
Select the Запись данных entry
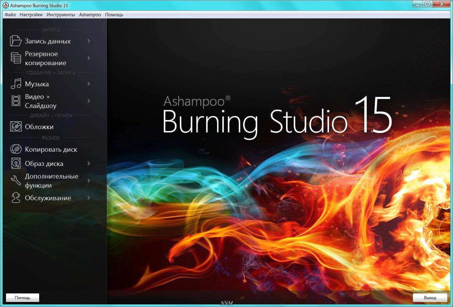pyautogui.click(x=51, y=41)
